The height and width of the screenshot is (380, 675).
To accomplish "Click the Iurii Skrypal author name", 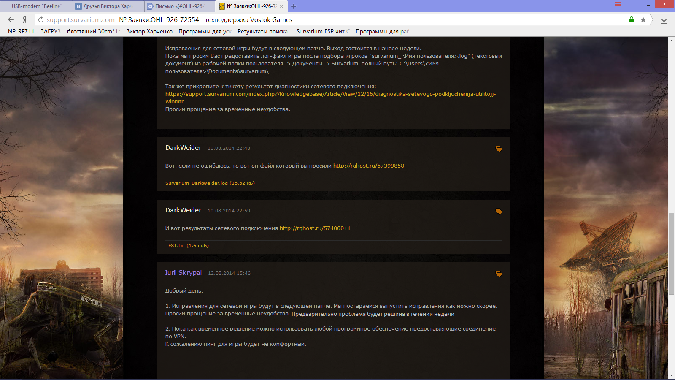I will 184,273.
